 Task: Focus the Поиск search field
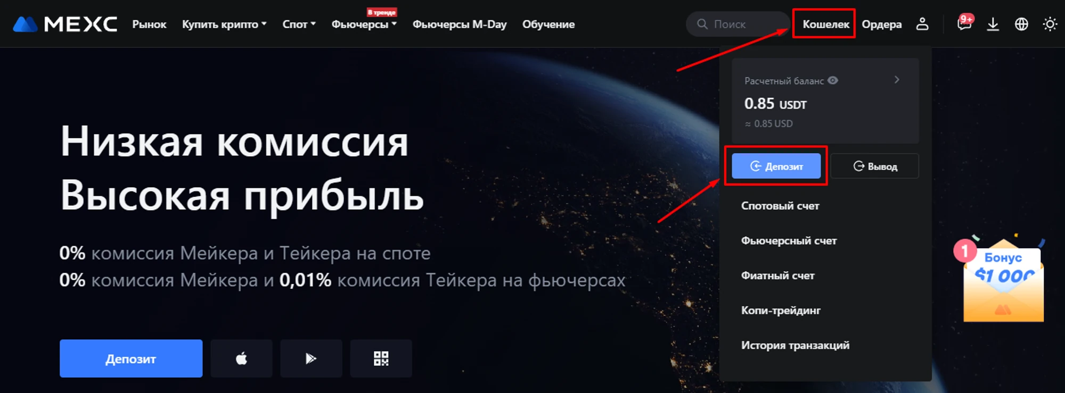[x=737, y=24]
